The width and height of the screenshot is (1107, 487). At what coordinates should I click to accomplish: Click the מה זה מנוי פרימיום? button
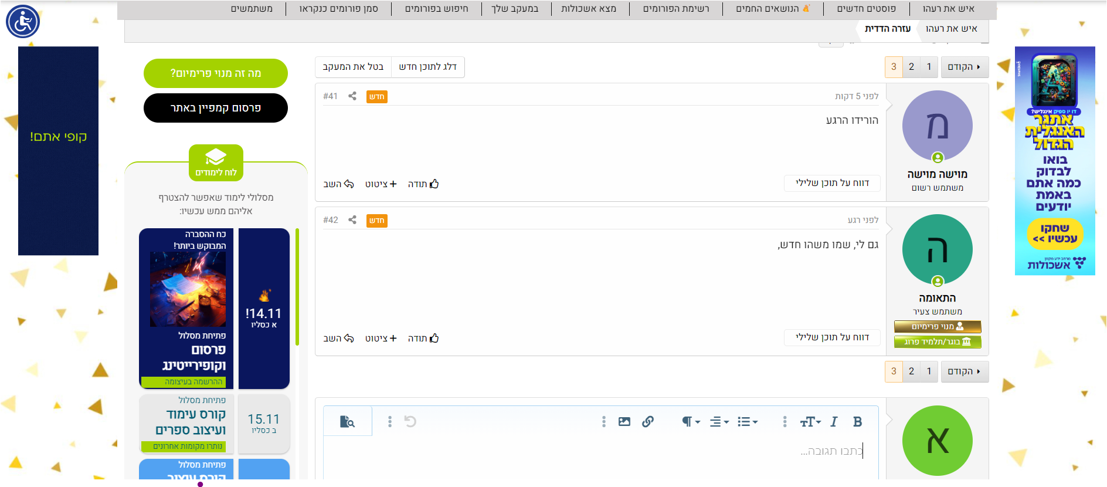tap(216, 73)
